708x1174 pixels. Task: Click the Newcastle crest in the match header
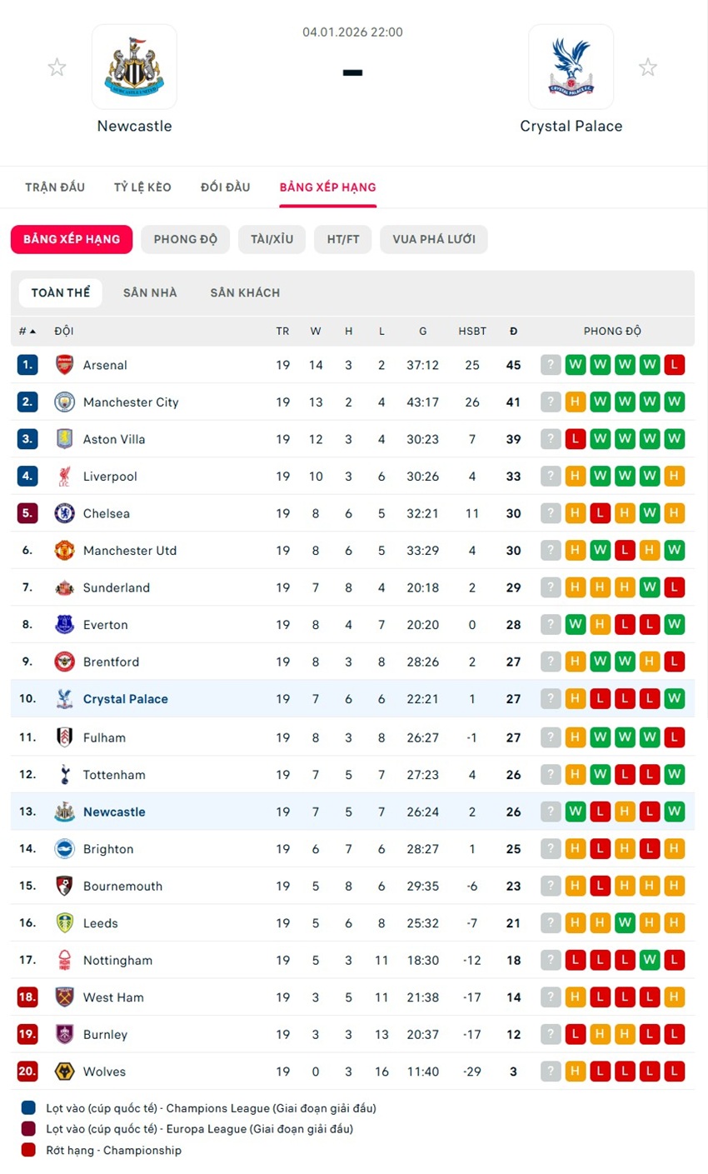click(134, 67)
